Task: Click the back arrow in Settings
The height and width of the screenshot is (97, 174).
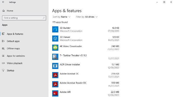Action: coord(3,2)
